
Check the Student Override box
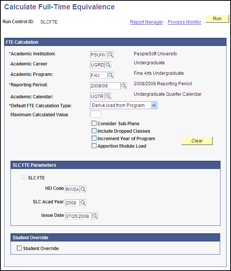click(x=19, y=248)
